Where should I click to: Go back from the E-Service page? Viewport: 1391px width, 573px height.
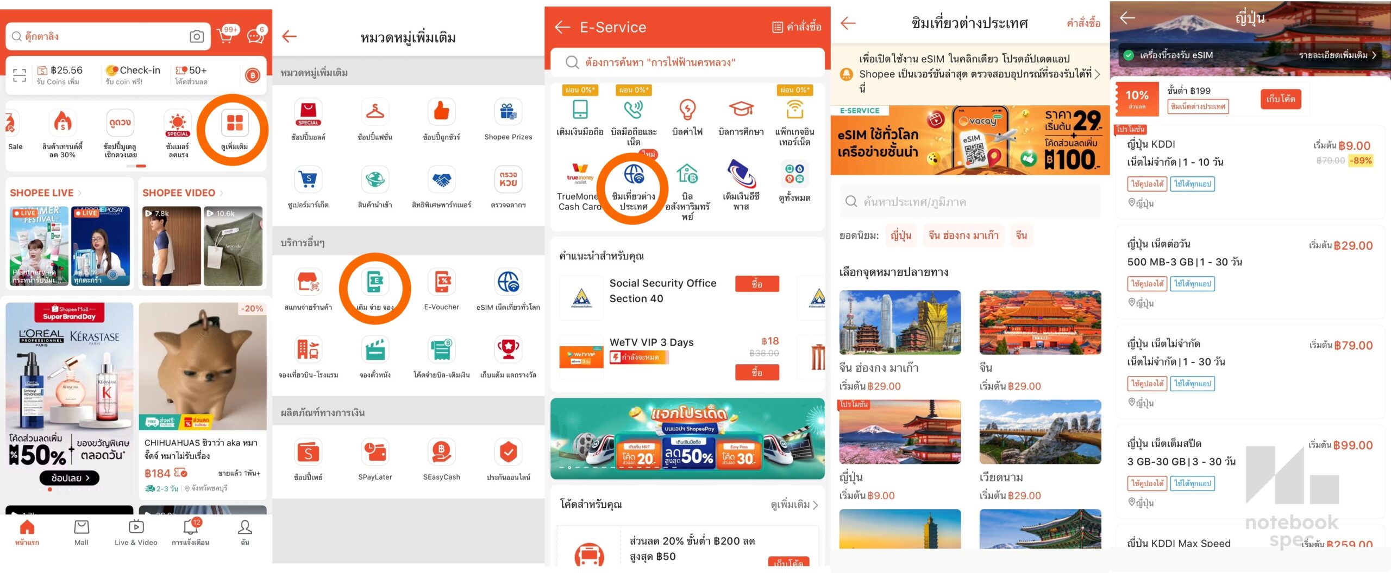pyautogui.click(x=562, y=27)
